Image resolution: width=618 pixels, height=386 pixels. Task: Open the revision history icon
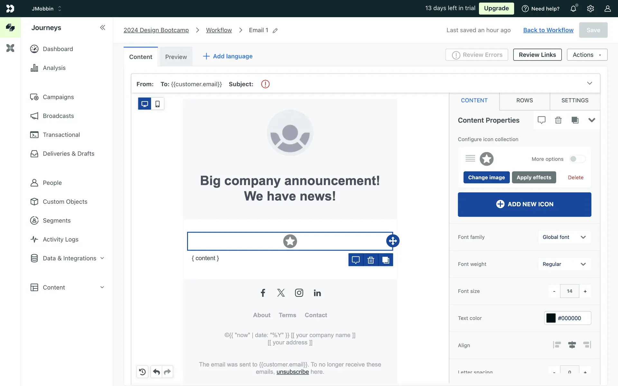142,372
